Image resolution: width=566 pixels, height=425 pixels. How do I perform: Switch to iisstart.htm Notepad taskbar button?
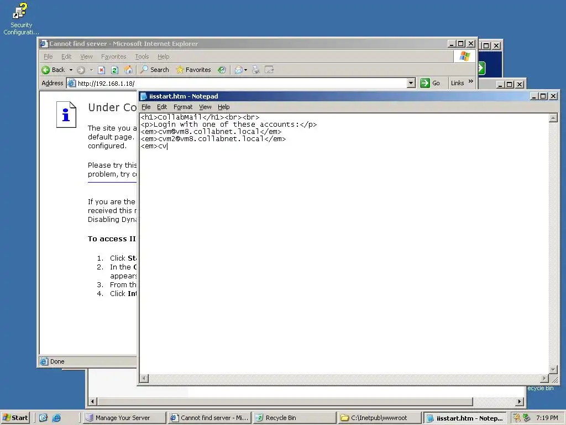coord(465,418)
